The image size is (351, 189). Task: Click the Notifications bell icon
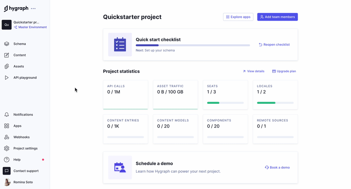pyautogui.click(x=7, y=115)
